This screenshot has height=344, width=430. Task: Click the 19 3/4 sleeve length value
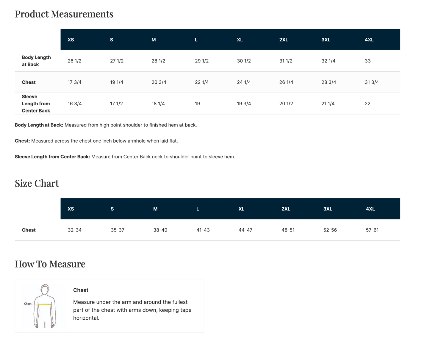click(x=244, y=104)
